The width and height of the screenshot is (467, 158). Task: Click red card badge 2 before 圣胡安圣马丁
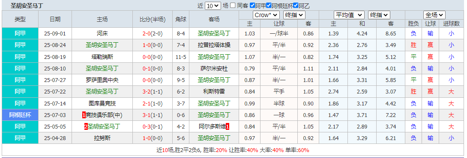click(x=86, y=127)
